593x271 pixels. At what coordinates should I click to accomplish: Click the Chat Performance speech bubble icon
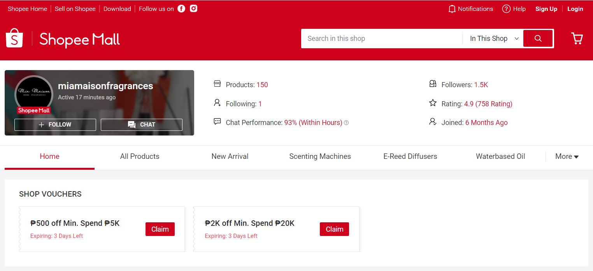(217, 121)
